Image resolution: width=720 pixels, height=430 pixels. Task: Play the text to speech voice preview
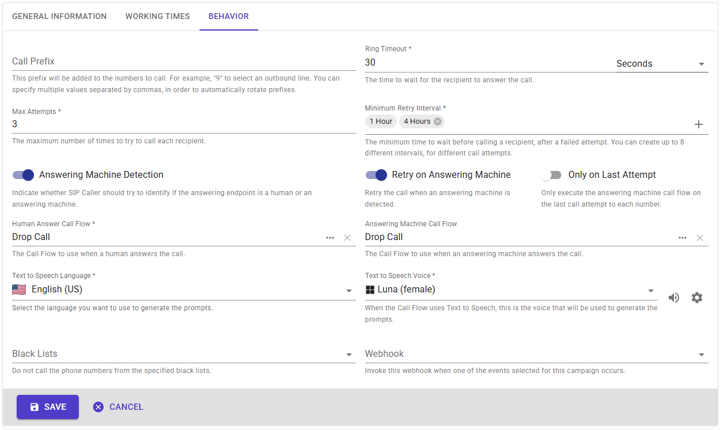674,298
